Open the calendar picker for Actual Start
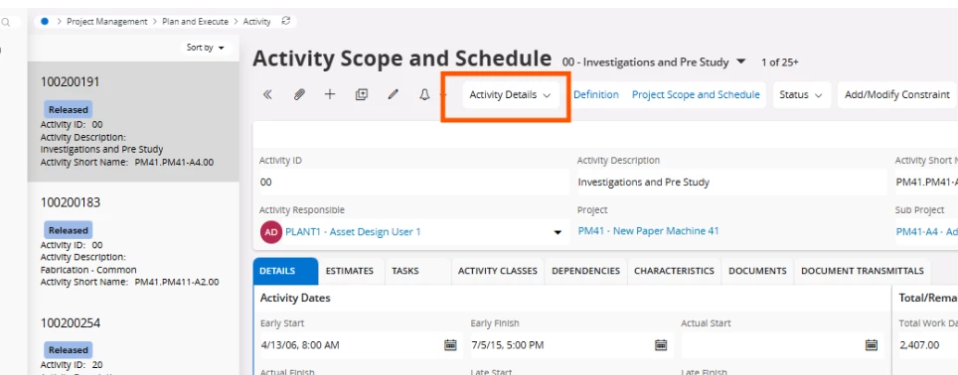Image resolution: width=958 pixels, height=375 pixels. (x=872, y=345)
